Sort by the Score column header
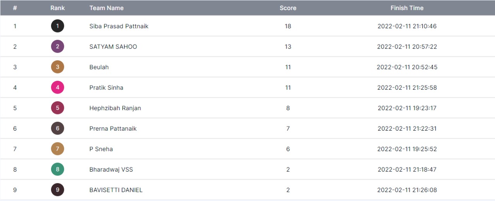This screenshot has height=201, width=495. pyautogui.click(x=288, y=8)
